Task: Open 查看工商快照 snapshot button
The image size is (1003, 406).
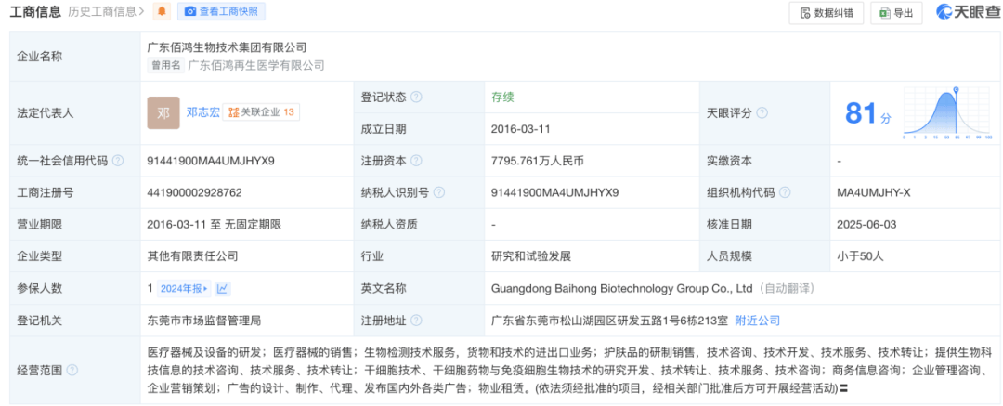Action: click(x=221, y=12)
